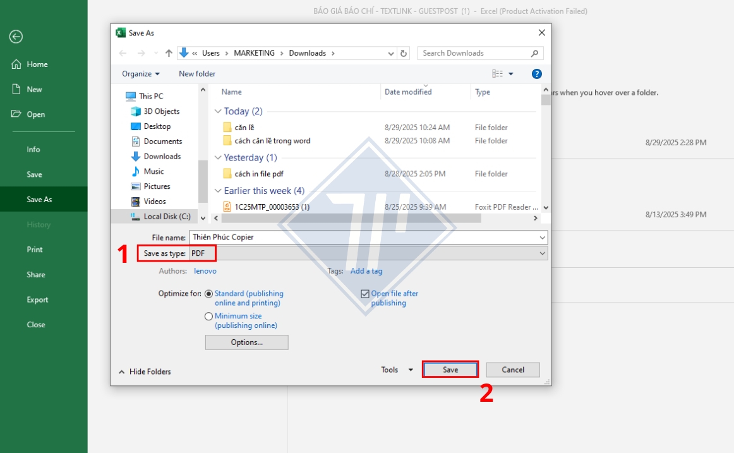Viewport: 734px width, 453px height.
Task: Open the help question mark icon
Action: click(x=536, y=74)
